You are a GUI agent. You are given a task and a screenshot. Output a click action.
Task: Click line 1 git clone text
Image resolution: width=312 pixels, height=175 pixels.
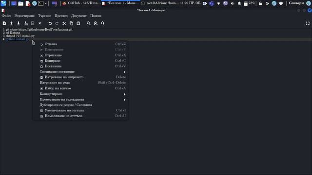[x=39, y=30]
